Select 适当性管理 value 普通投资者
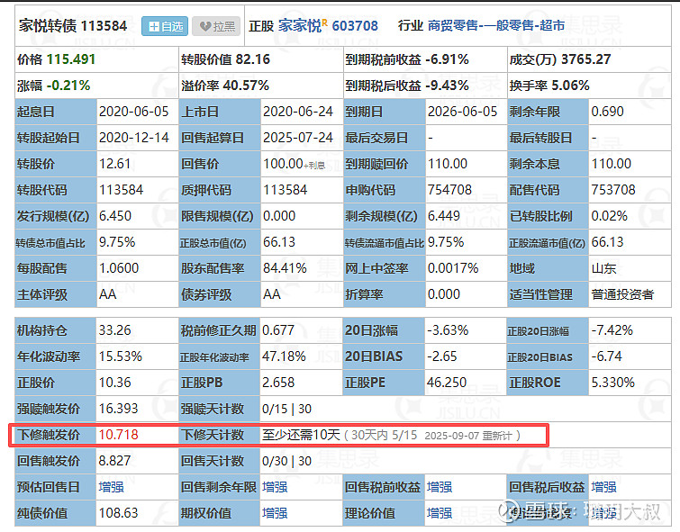 tap(622, 294)
